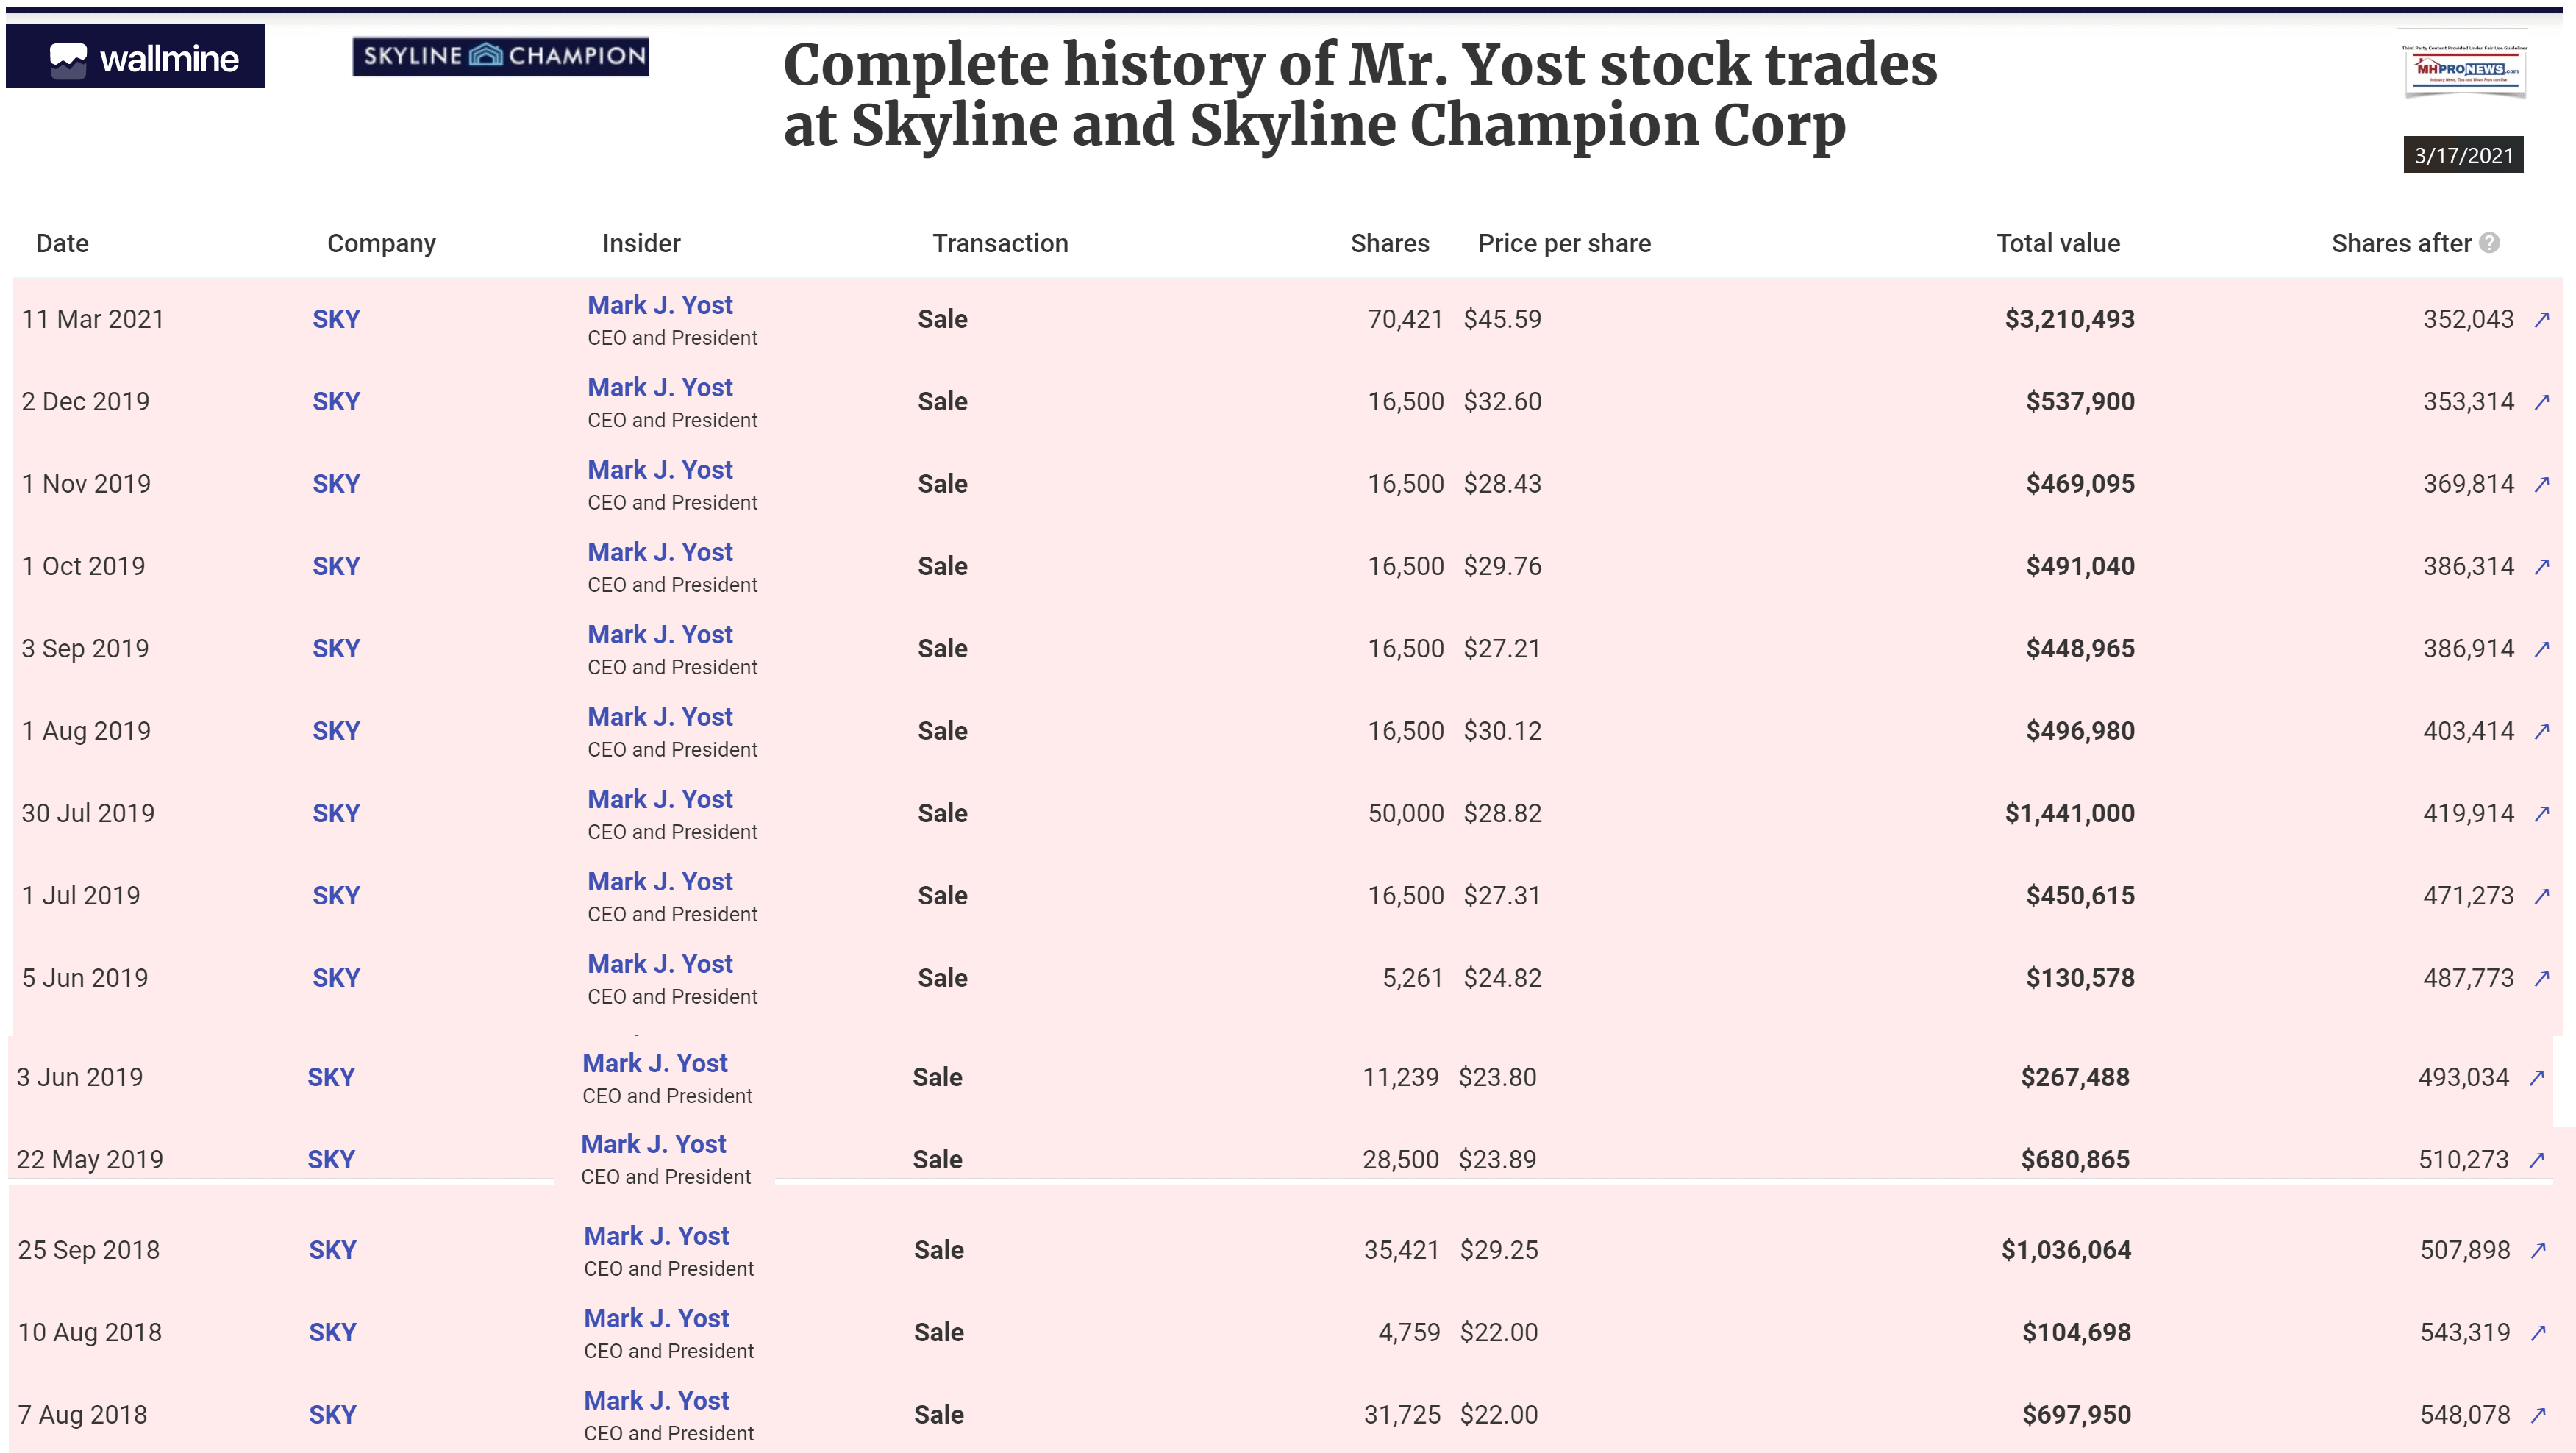Click SKY ticker in 22 May 2019 row

pos(331,1160)
